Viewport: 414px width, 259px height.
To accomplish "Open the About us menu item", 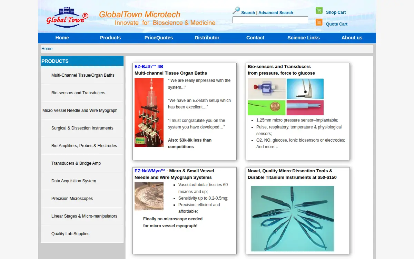I will 352,38.
